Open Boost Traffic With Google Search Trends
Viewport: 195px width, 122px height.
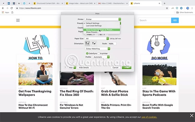coord(157,106)
